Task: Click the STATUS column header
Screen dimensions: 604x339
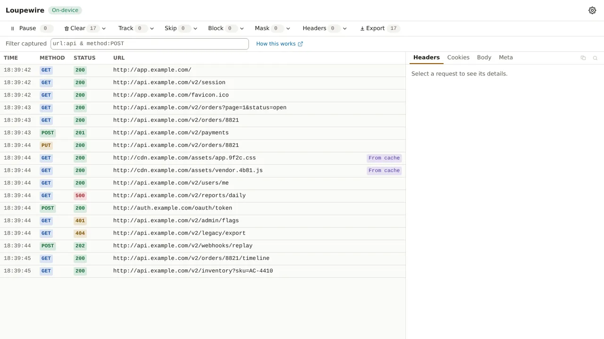Action: click(84, 58)
